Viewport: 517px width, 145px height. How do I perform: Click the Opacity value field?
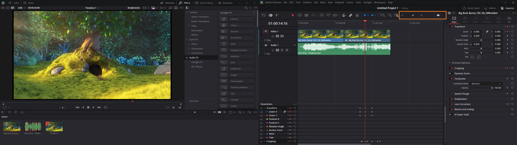[497, 88]
